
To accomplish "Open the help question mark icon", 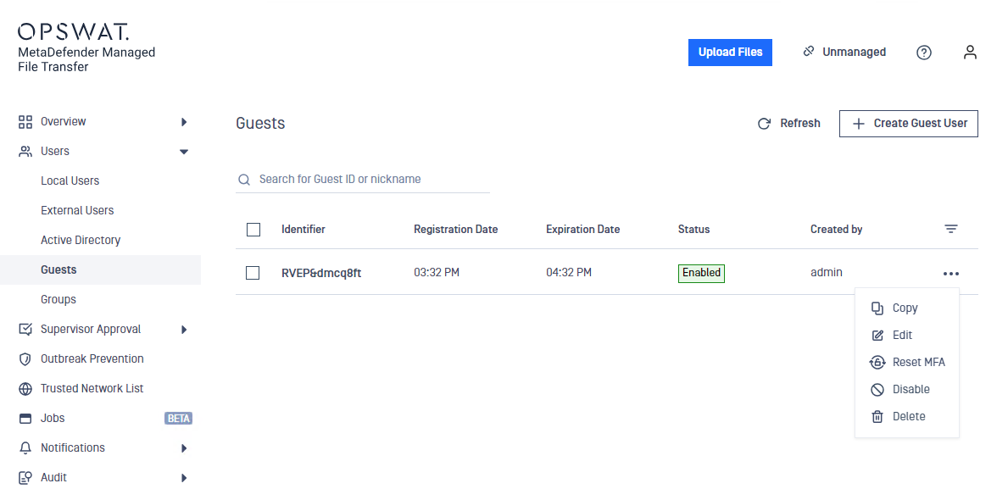I will (x=924, y=53).
